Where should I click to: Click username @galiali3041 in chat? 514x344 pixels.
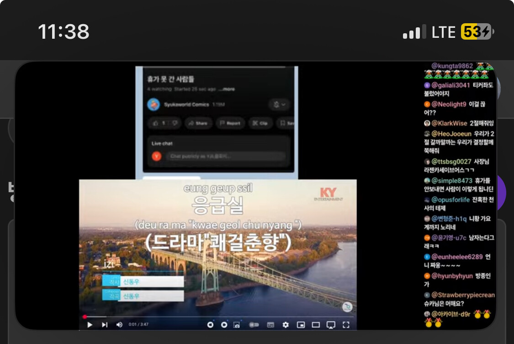coord(450,85)
